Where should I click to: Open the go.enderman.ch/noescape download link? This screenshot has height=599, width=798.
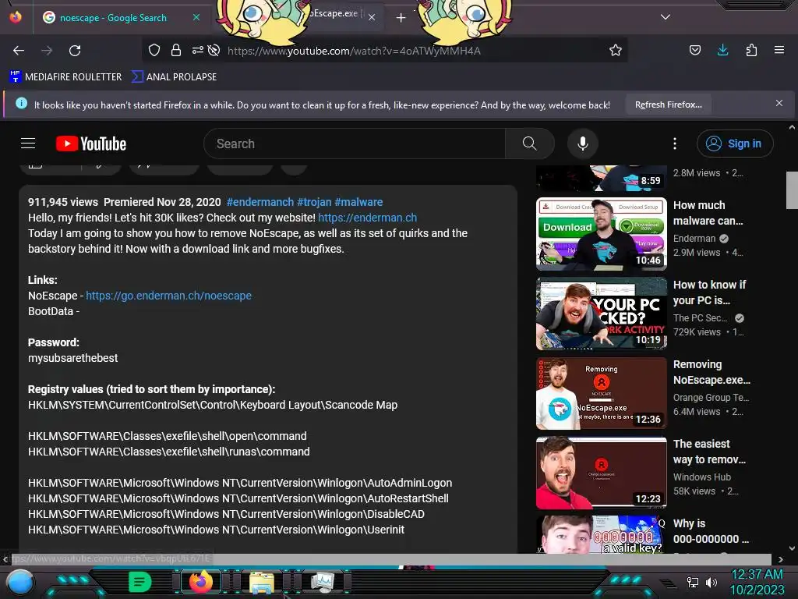coord(168,296)
